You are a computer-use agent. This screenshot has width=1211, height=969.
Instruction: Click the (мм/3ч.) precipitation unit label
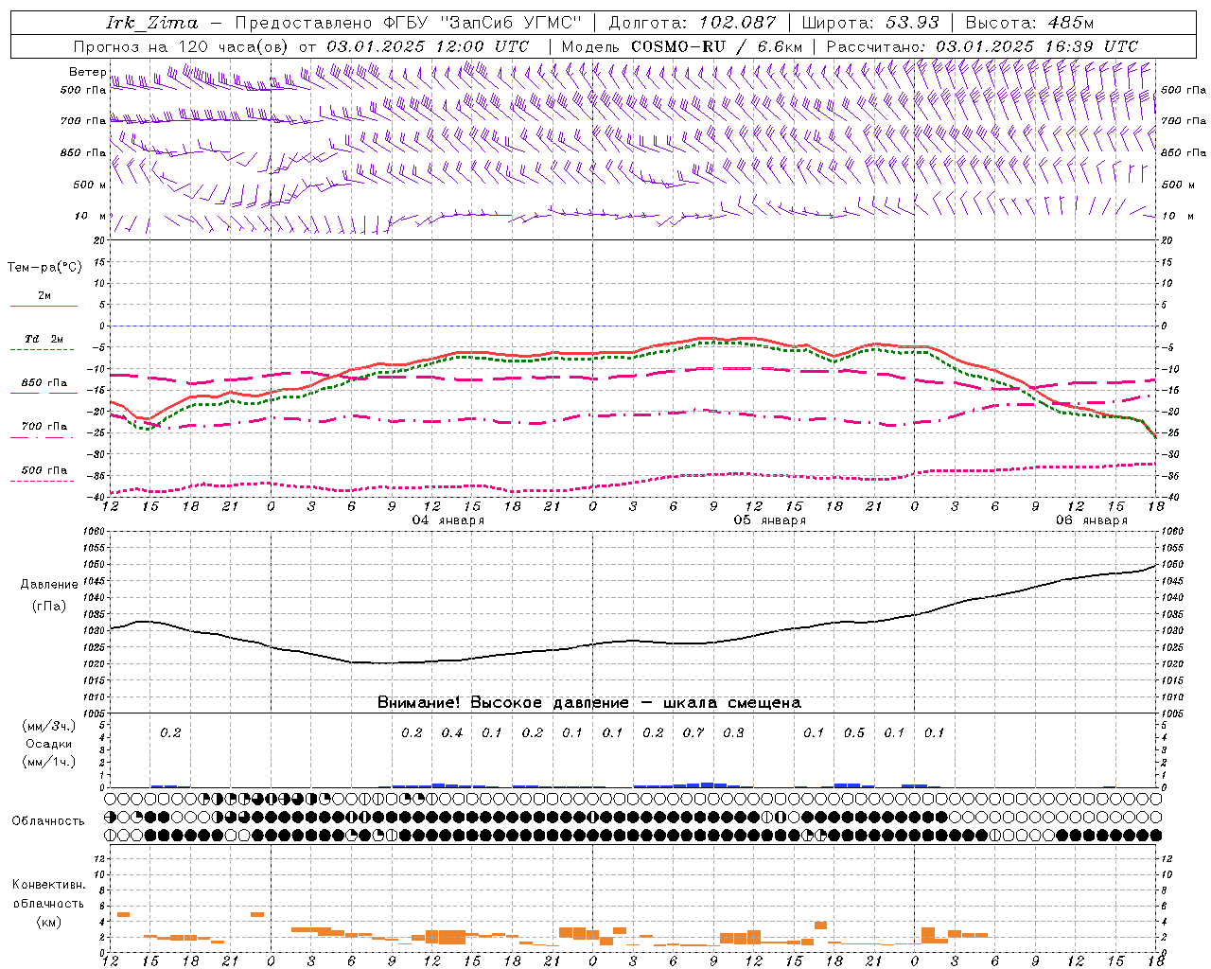(49, 726)
